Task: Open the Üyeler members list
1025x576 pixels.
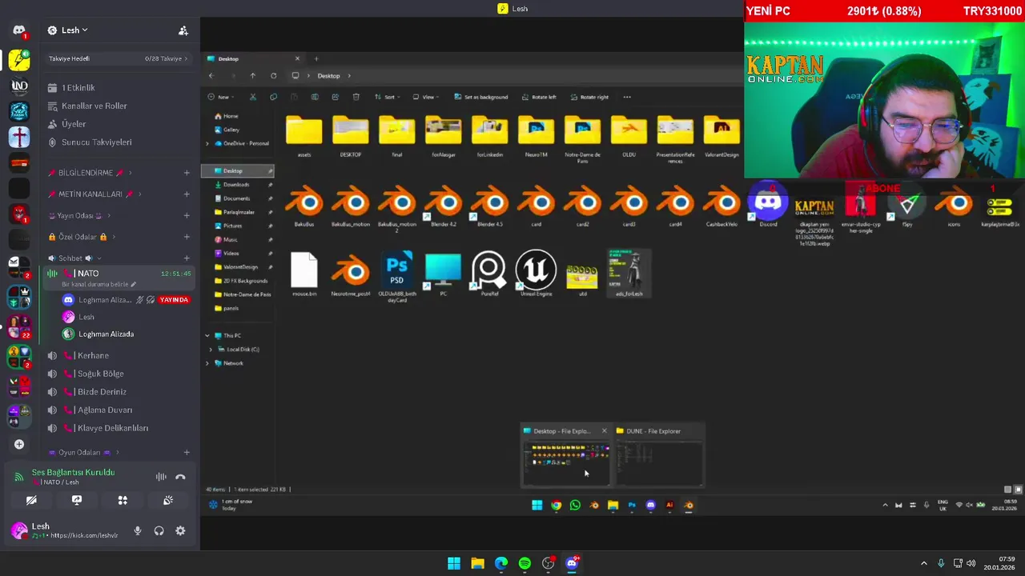Action: [74, 124]
